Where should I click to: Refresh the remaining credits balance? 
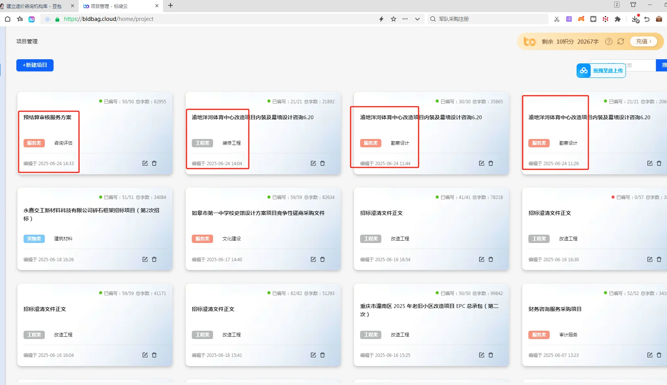[621, 41]
